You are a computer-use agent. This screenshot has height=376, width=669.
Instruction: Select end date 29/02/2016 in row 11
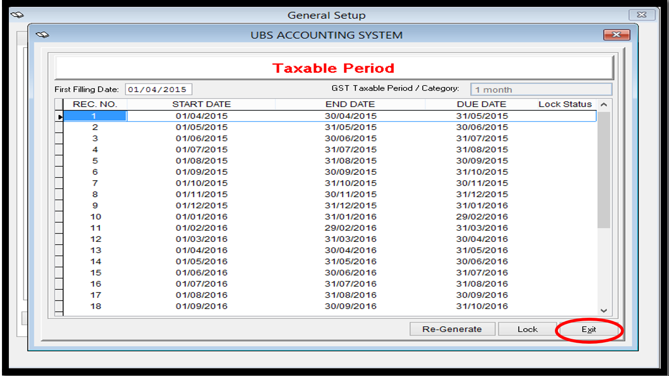pos(351,228)
